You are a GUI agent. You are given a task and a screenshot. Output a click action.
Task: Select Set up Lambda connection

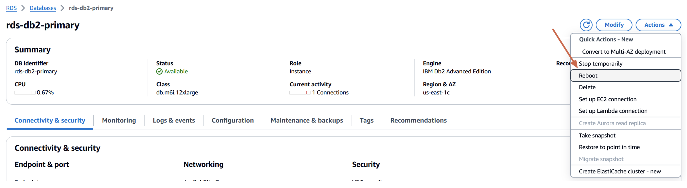coord(613,111)
